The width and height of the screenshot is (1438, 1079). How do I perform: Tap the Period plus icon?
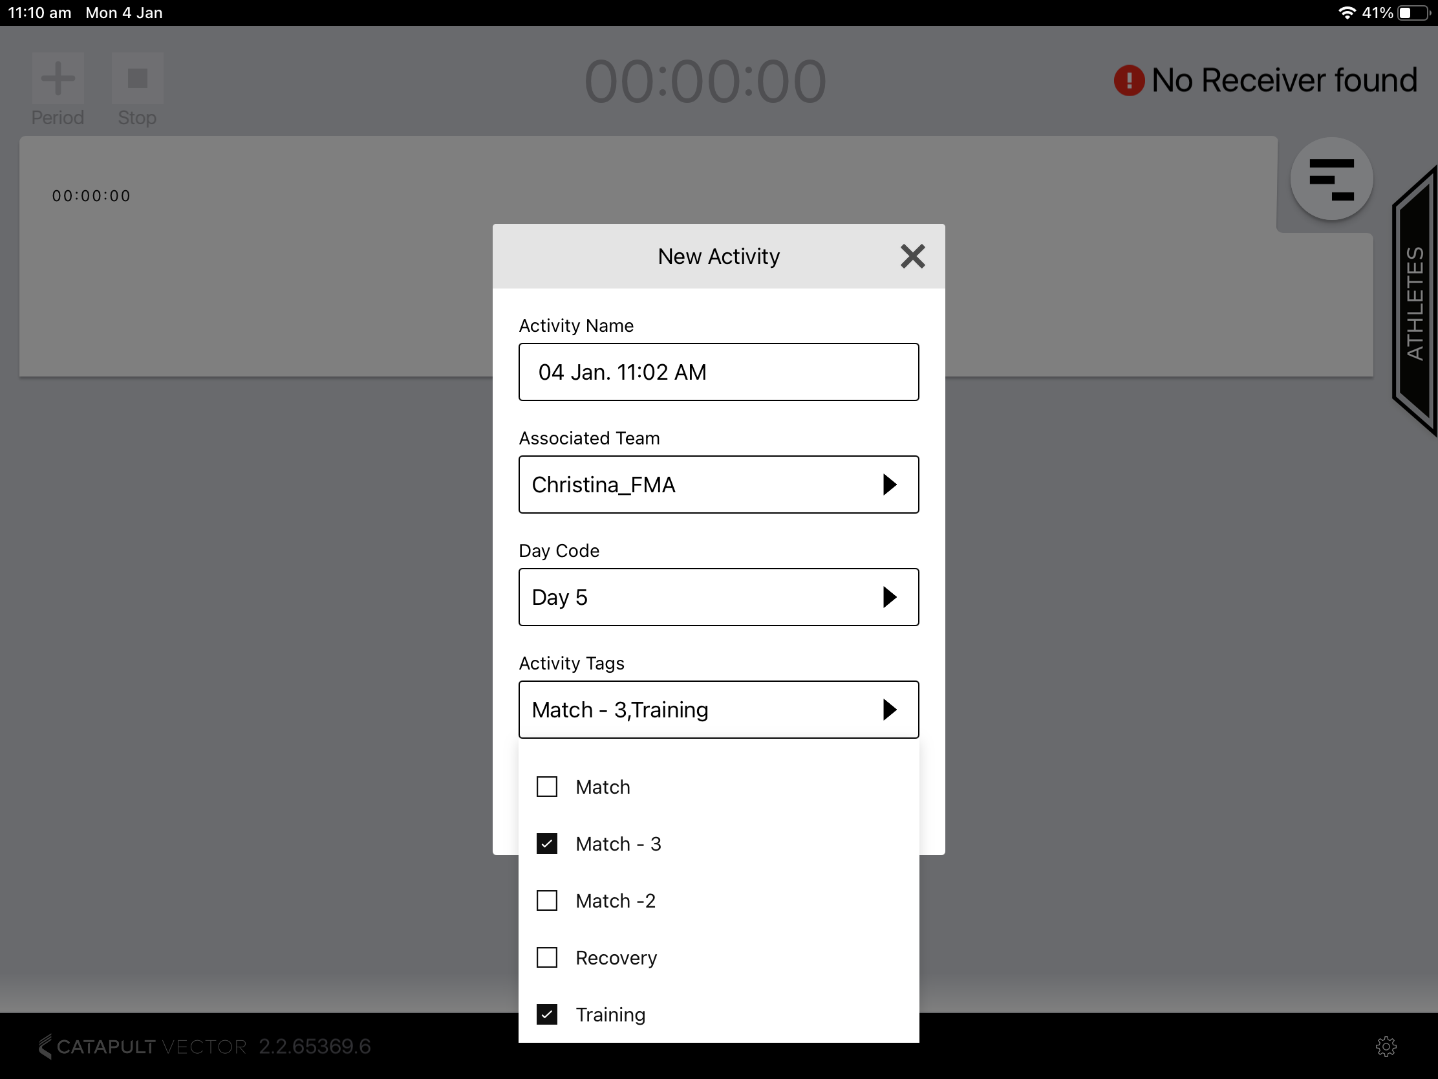tap(58, 79)
